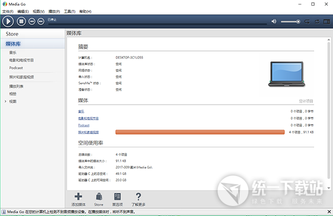Open the music category in the sidebar

pyautogui.click(x=13, y=53)
